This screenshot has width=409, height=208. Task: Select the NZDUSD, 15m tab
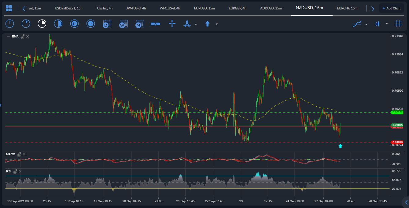(x=309, y=8)
